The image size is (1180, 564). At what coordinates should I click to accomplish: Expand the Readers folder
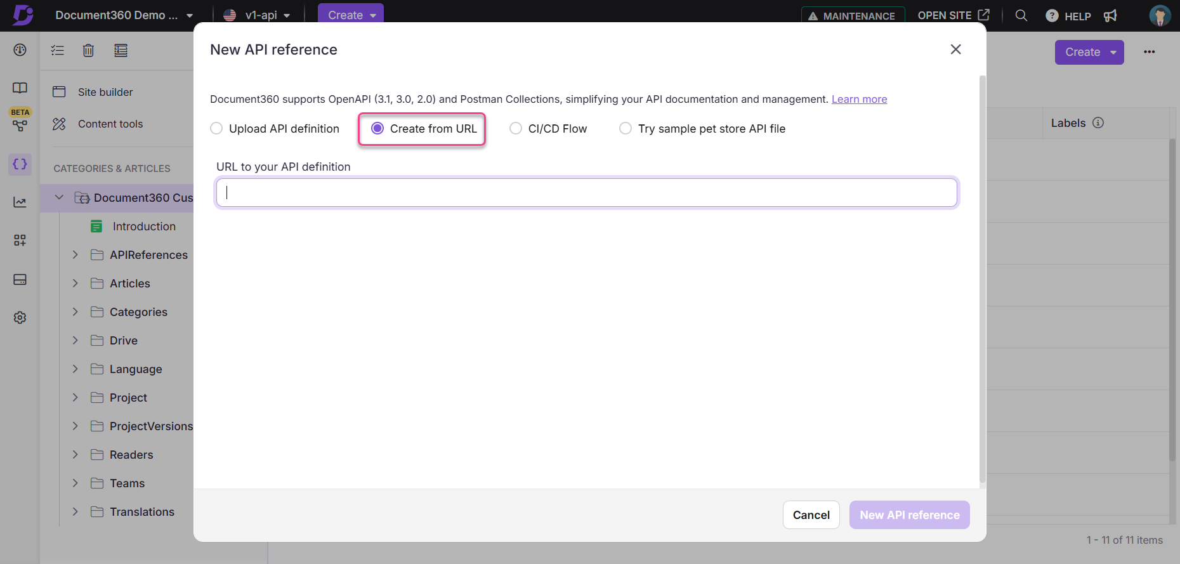(75, 455)
